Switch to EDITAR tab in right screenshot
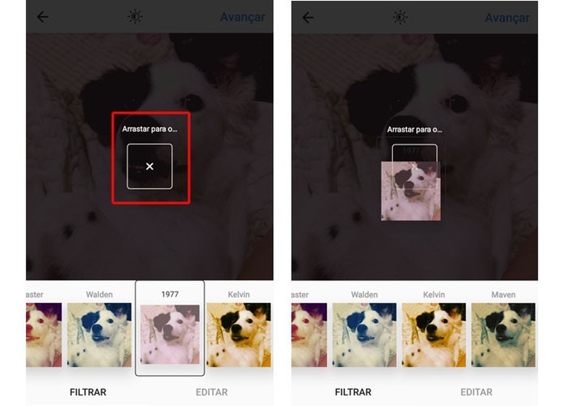Image resolution: width=564 pixels, height=406 pixels. pyautogui.click(x=477, y=392)
